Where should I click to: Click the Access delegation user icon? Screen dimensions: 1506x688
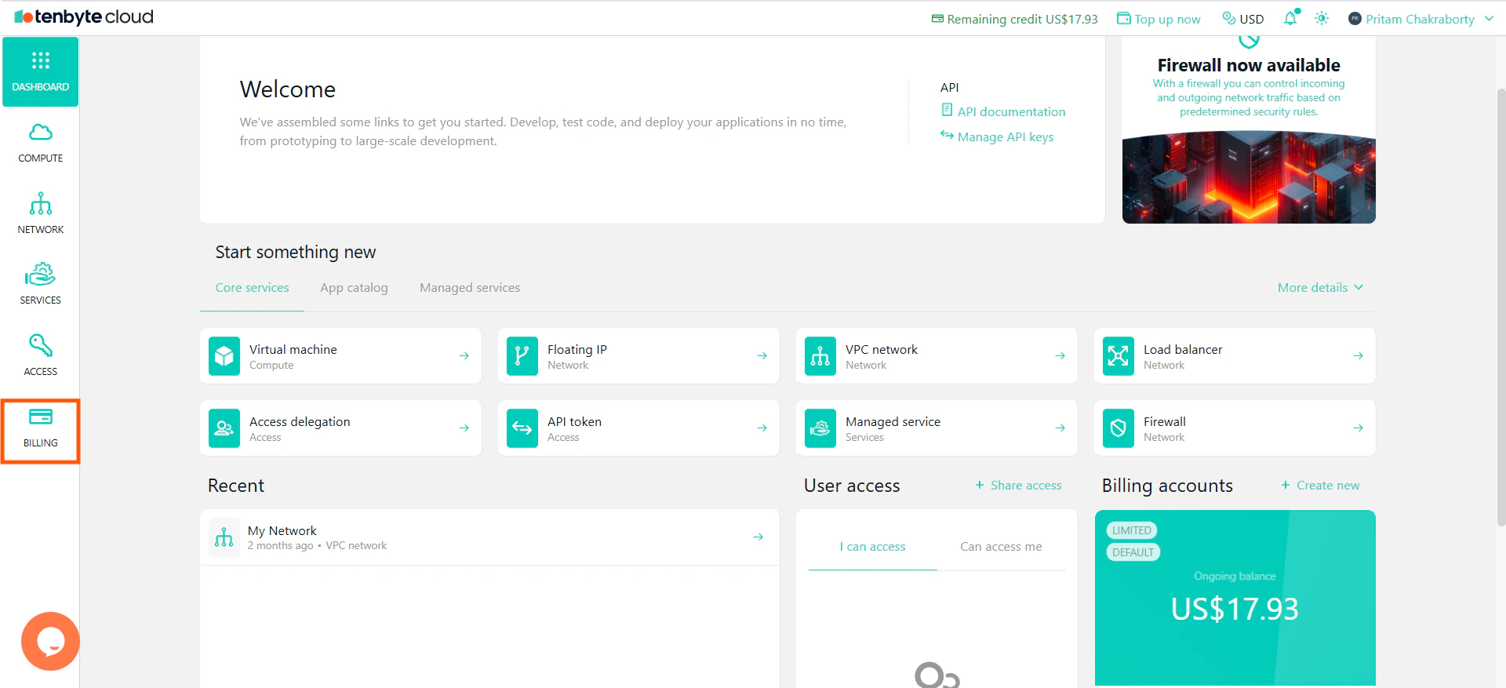(224, 428)
